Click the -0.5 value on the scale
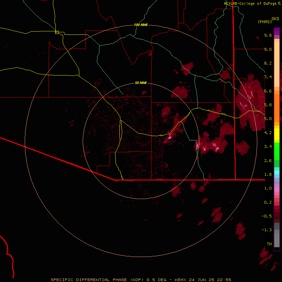This screenshot has height=282, width=282. [x=267, y=216]
